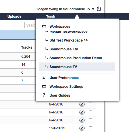
Task: Click the Workspace Settings monitor icon
Action: (44, 87)
